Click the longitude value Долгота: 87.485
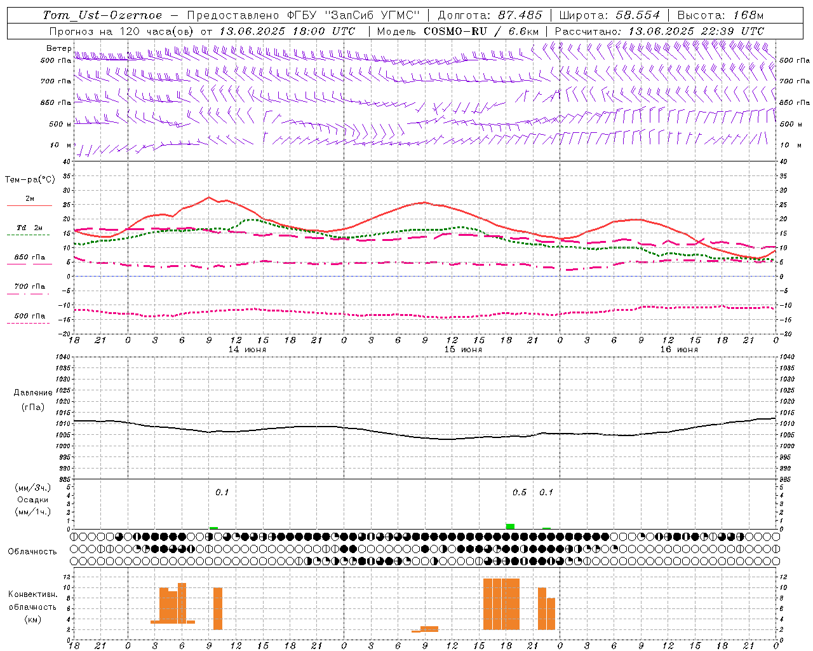The width and height of the screenshot is (813, 651). [490, 15]
